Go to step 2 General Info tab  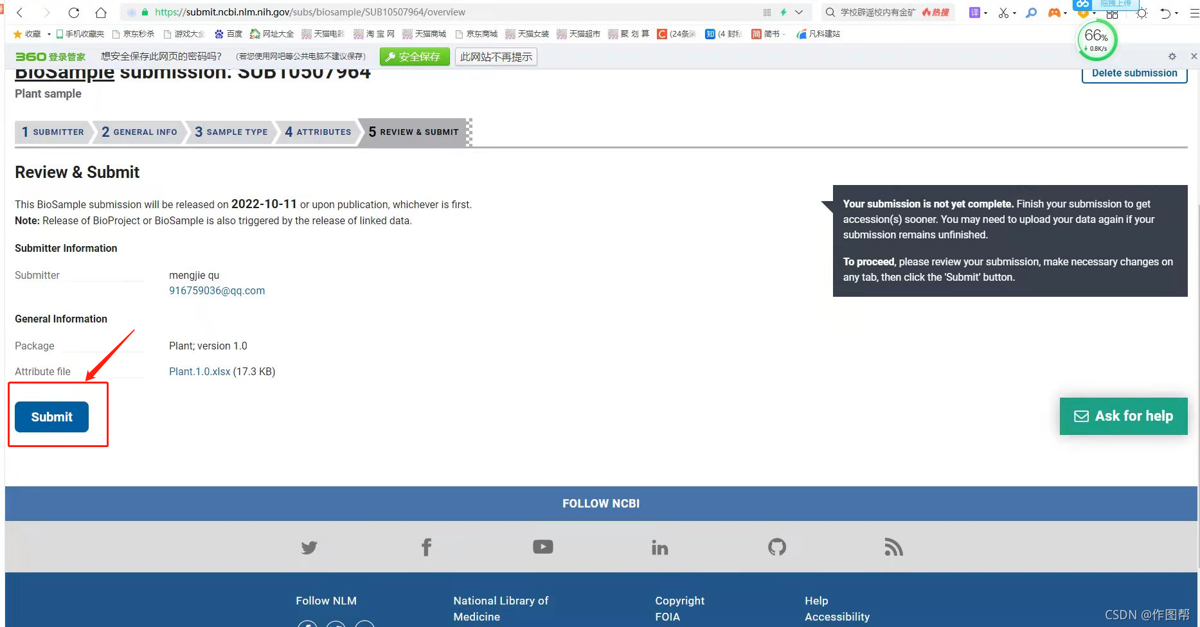(x=139, y=132)
